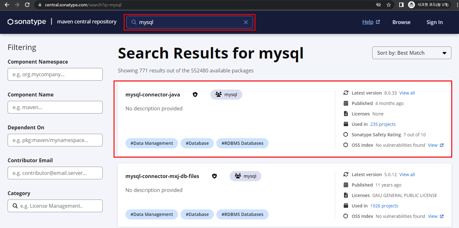Image resolution: width=459 pixels, height=228 pixels.
Task: Click the shield icon next to mysql-connector-mxj-db-files
Action: pyautogui.click(x=214, y=176)
